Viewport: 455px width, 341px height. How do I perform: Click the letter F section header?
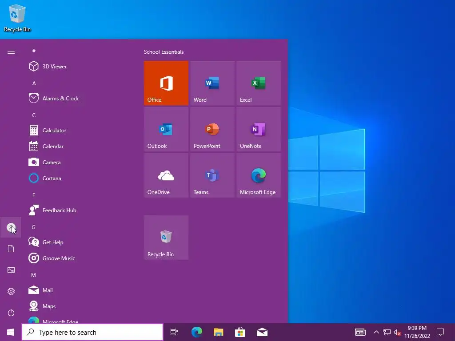[x=34, y=195]
